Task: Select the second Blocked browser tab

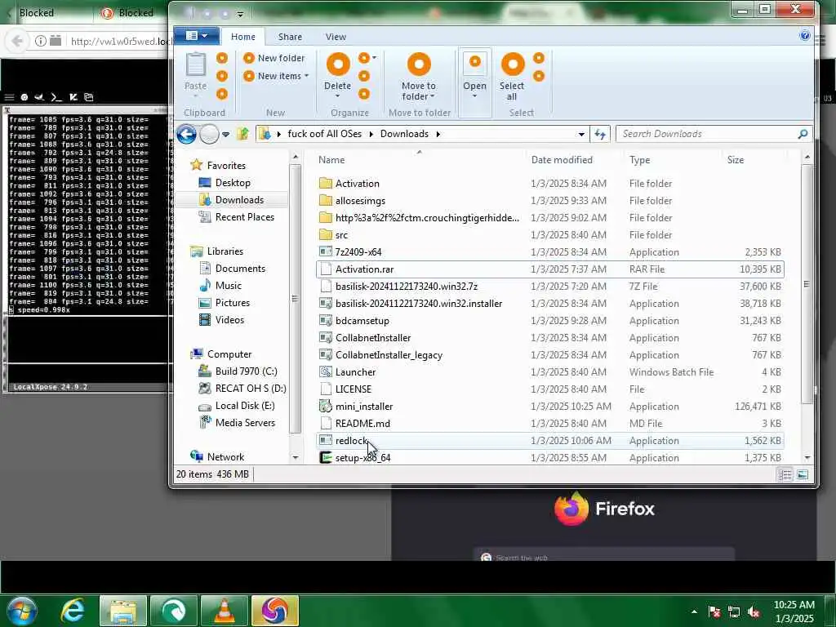Action: pos(130,13)
